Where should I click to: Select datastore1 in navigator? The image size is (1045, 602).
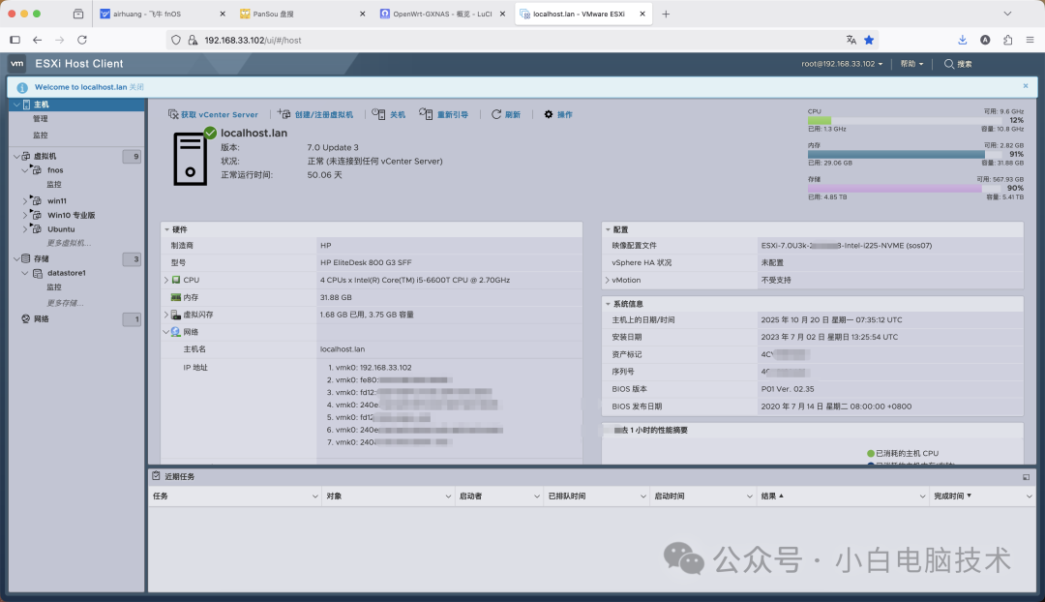click(67, 273)
